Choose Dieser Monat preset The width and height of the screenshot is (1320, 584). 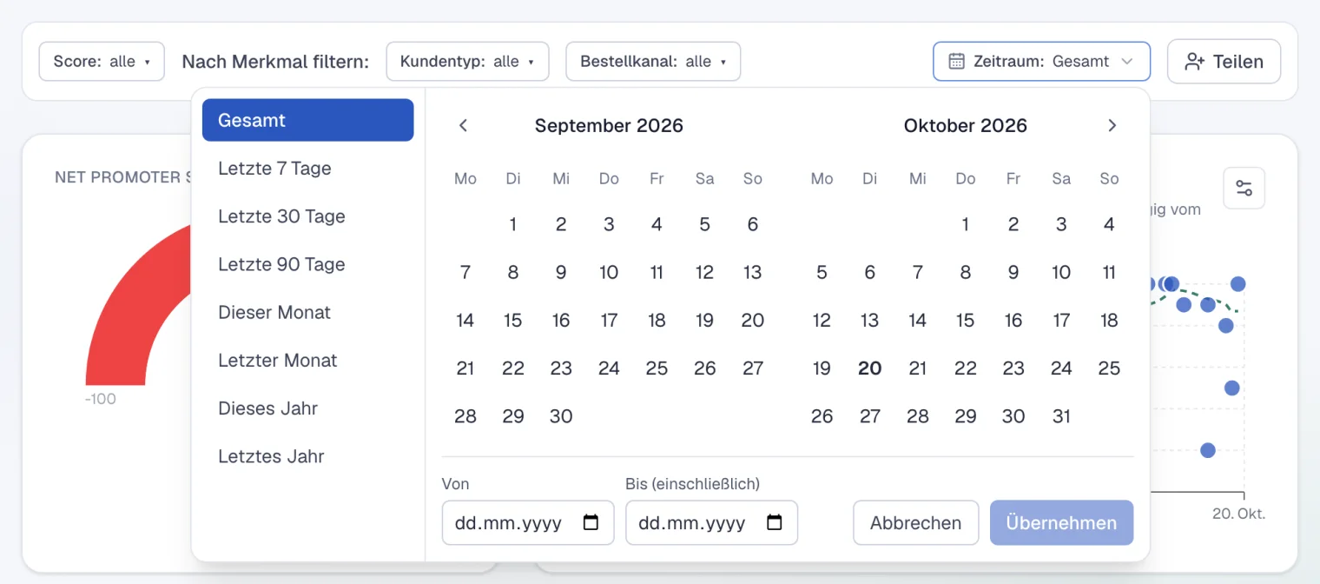click(x=307, y=312)
